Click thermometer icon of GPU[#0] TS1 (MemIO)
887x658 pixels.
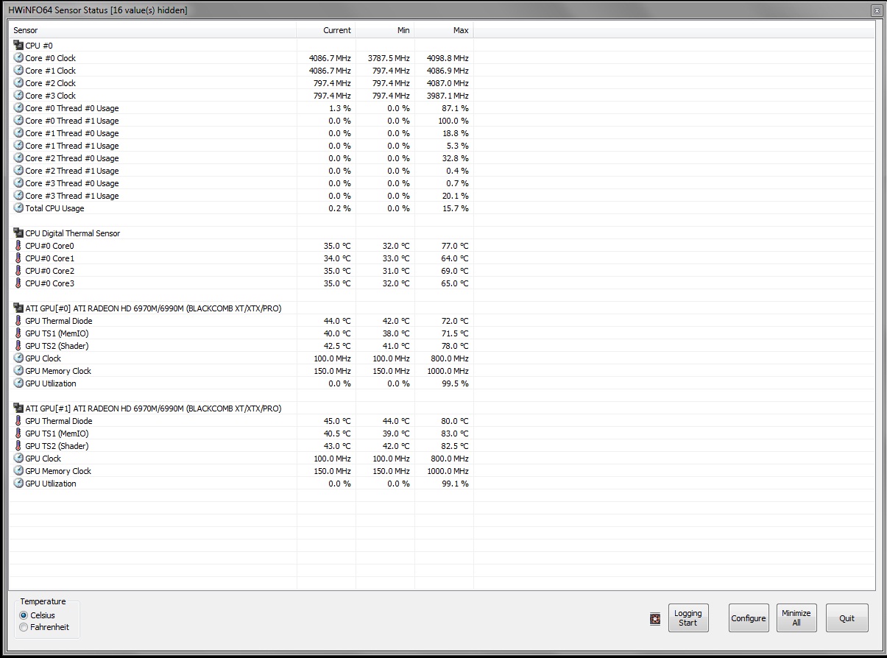(x=18, y=333)
